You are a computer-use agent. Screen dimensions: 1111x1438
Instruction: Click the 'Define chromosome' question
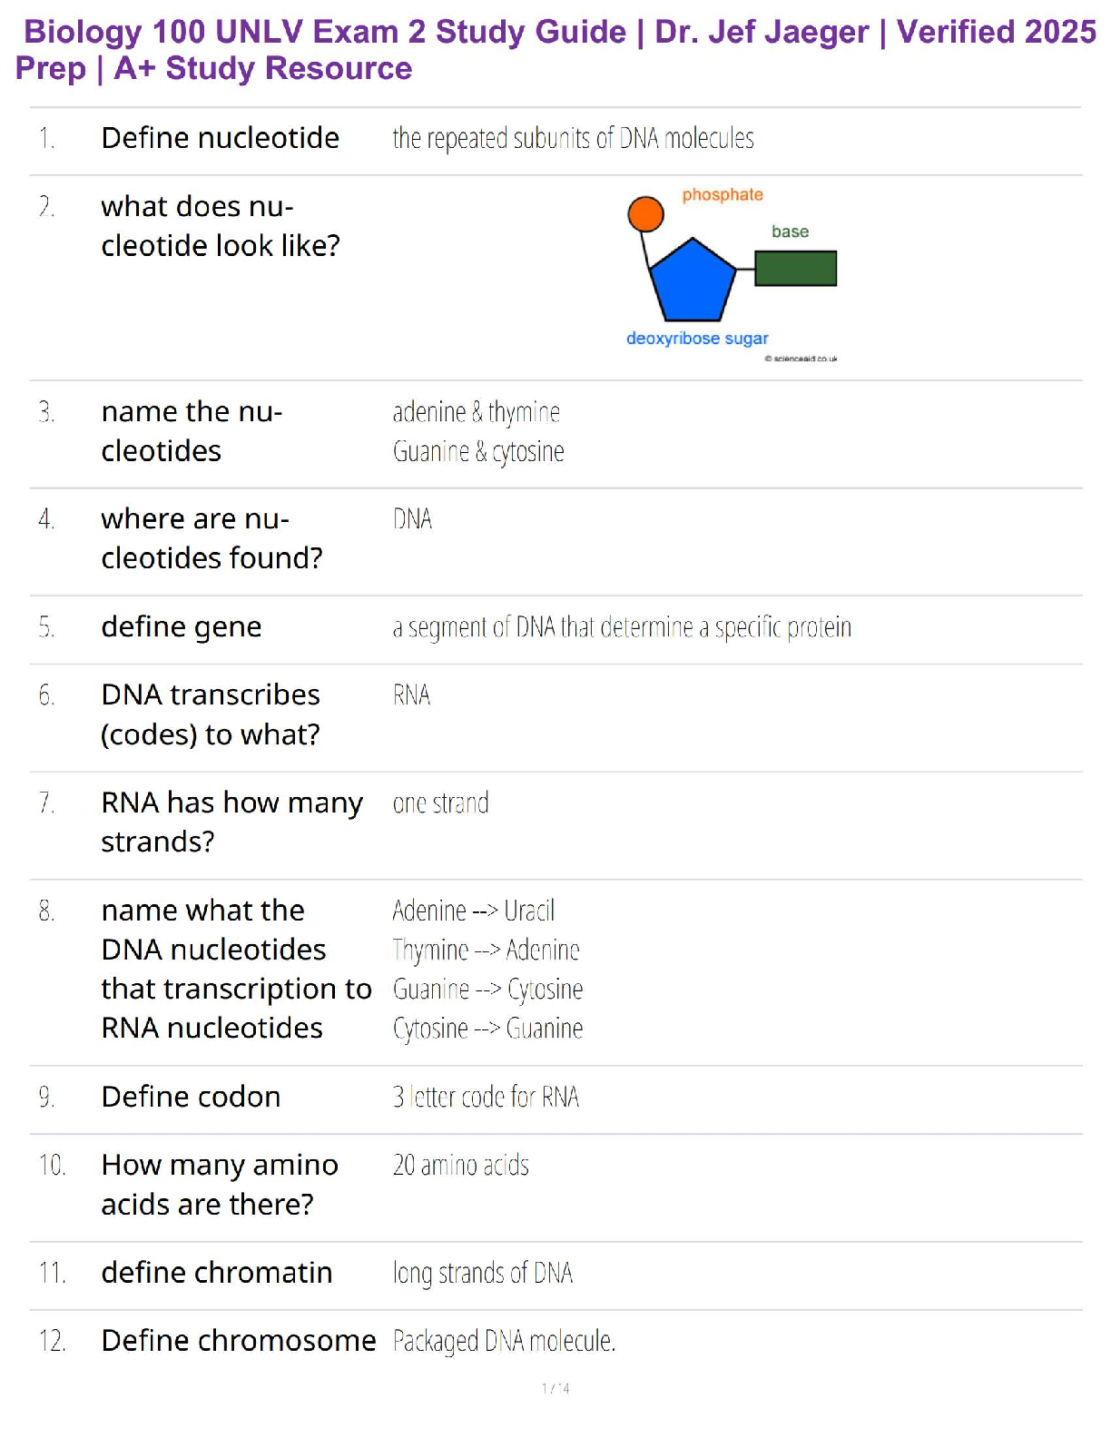click(239, 1341)
